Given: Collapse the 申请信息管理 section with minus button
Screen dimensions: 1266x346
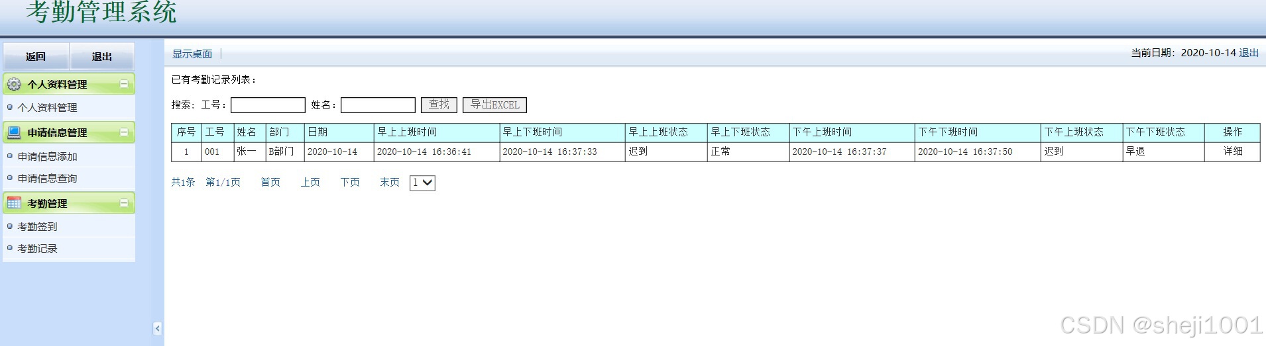Looking at the screenshot, I should (124, 132).
